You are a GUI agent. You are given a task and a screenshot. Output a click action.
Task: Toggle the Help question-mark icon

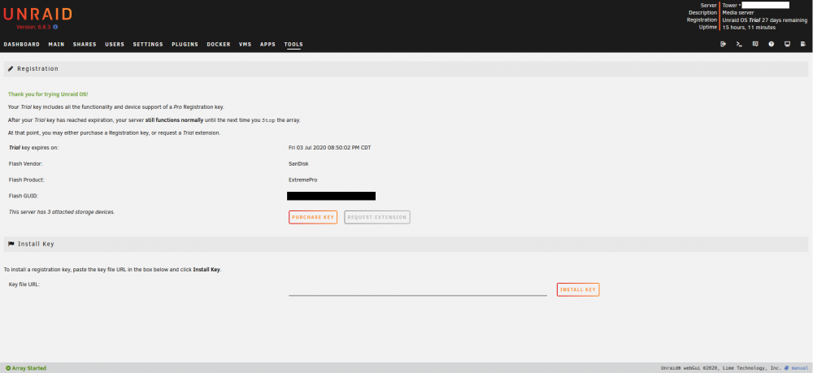[772, 44]
